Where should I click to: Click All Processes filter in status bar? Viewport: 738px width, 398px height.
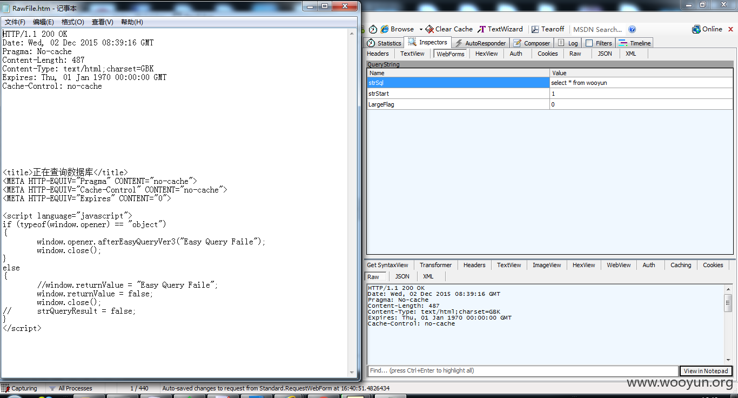coord(71,388)
